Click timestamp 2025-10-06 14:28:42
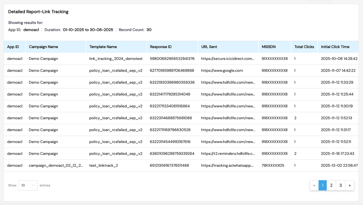The image size is (363, 205). tap(339, 59)
